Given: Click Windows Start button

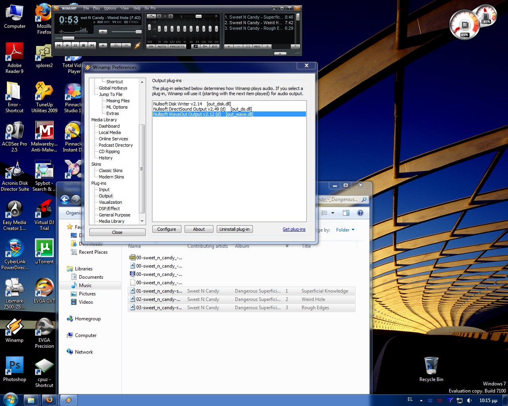Looking at the screenshot, I should pyautogui.click(x=10, y=400).
